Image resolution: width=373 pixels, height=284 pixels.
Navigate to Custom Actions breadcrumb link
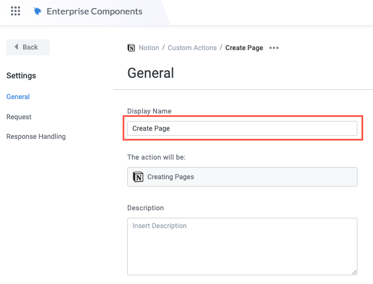click(192, 48)
